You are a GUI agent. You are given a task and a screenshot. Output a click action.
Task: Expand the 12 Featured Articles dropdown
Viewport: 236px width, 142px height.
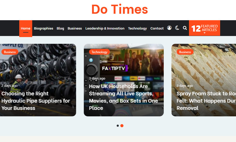tap(204, 28)
